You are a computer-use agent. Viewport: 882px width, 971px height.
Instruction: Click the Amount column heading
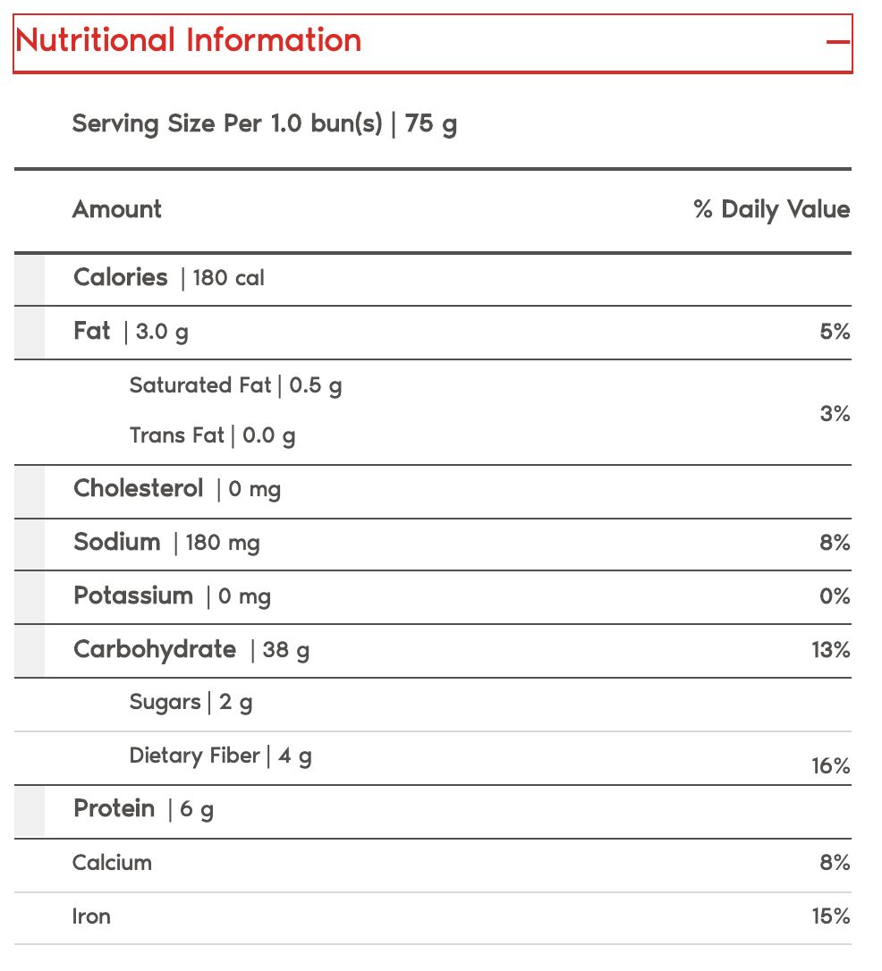tap(117, 209)
